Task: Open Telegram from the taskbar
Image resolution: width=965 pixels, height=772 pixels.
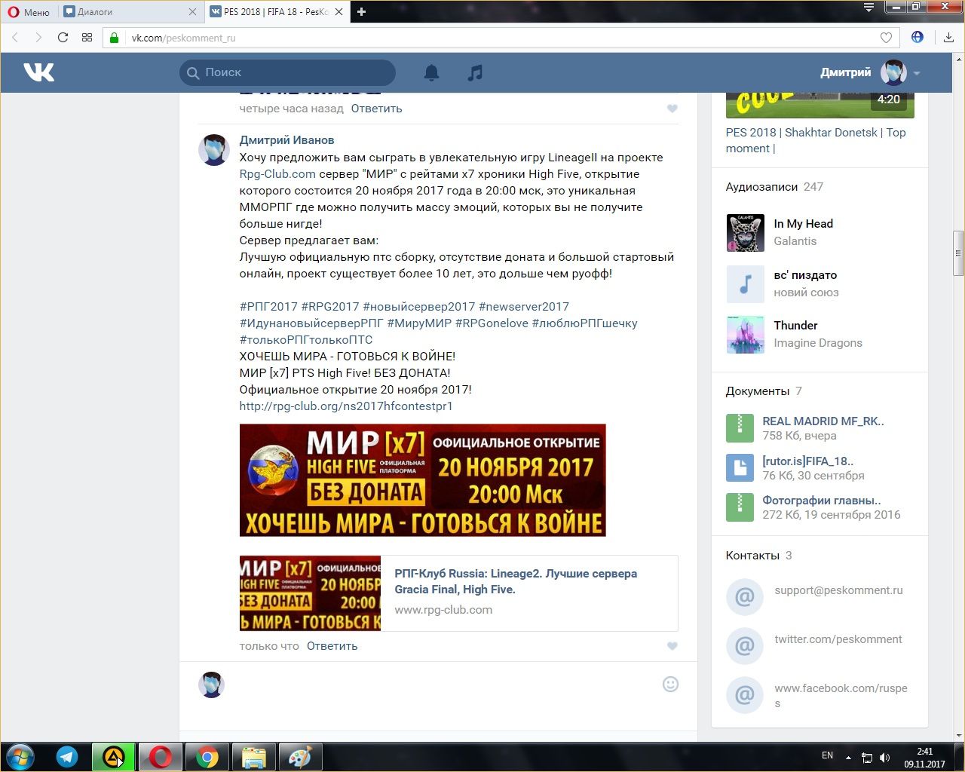Action: point(67,757)
